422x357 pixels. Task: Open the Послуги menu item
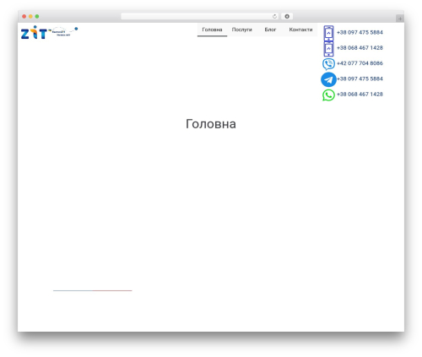pos(242,30)
